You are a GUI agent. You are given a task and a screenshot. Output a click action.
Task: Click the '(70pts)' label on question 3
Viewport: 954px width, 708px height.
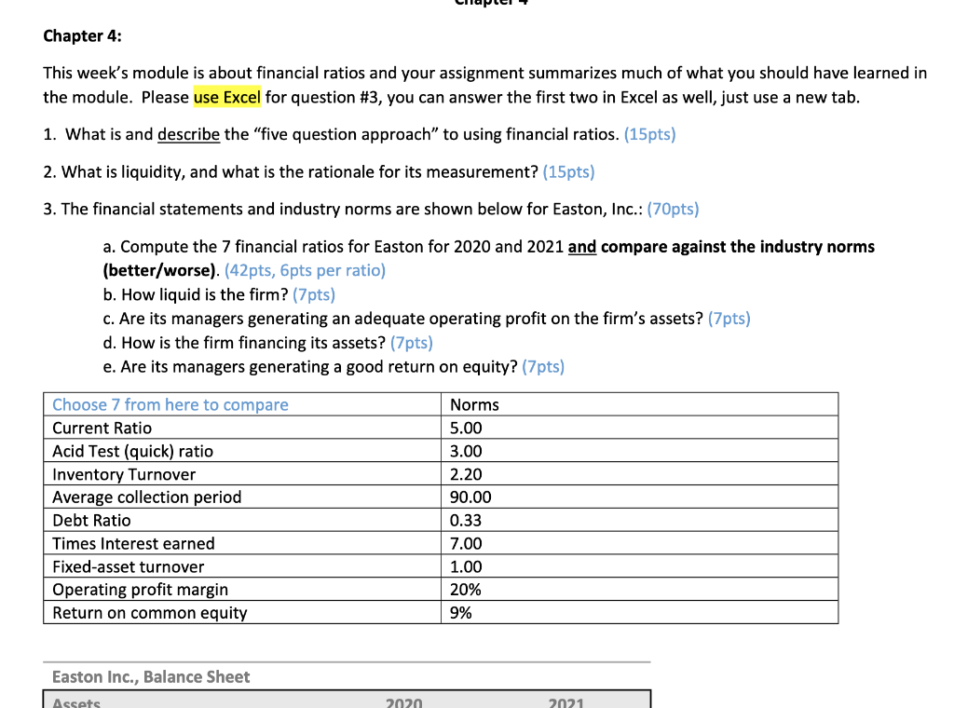(673, 209)
